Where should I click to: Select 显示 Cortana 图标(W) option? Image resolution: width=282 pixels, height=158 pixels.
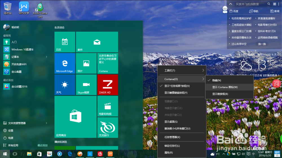pyautogui.click(x=230, y=87)
